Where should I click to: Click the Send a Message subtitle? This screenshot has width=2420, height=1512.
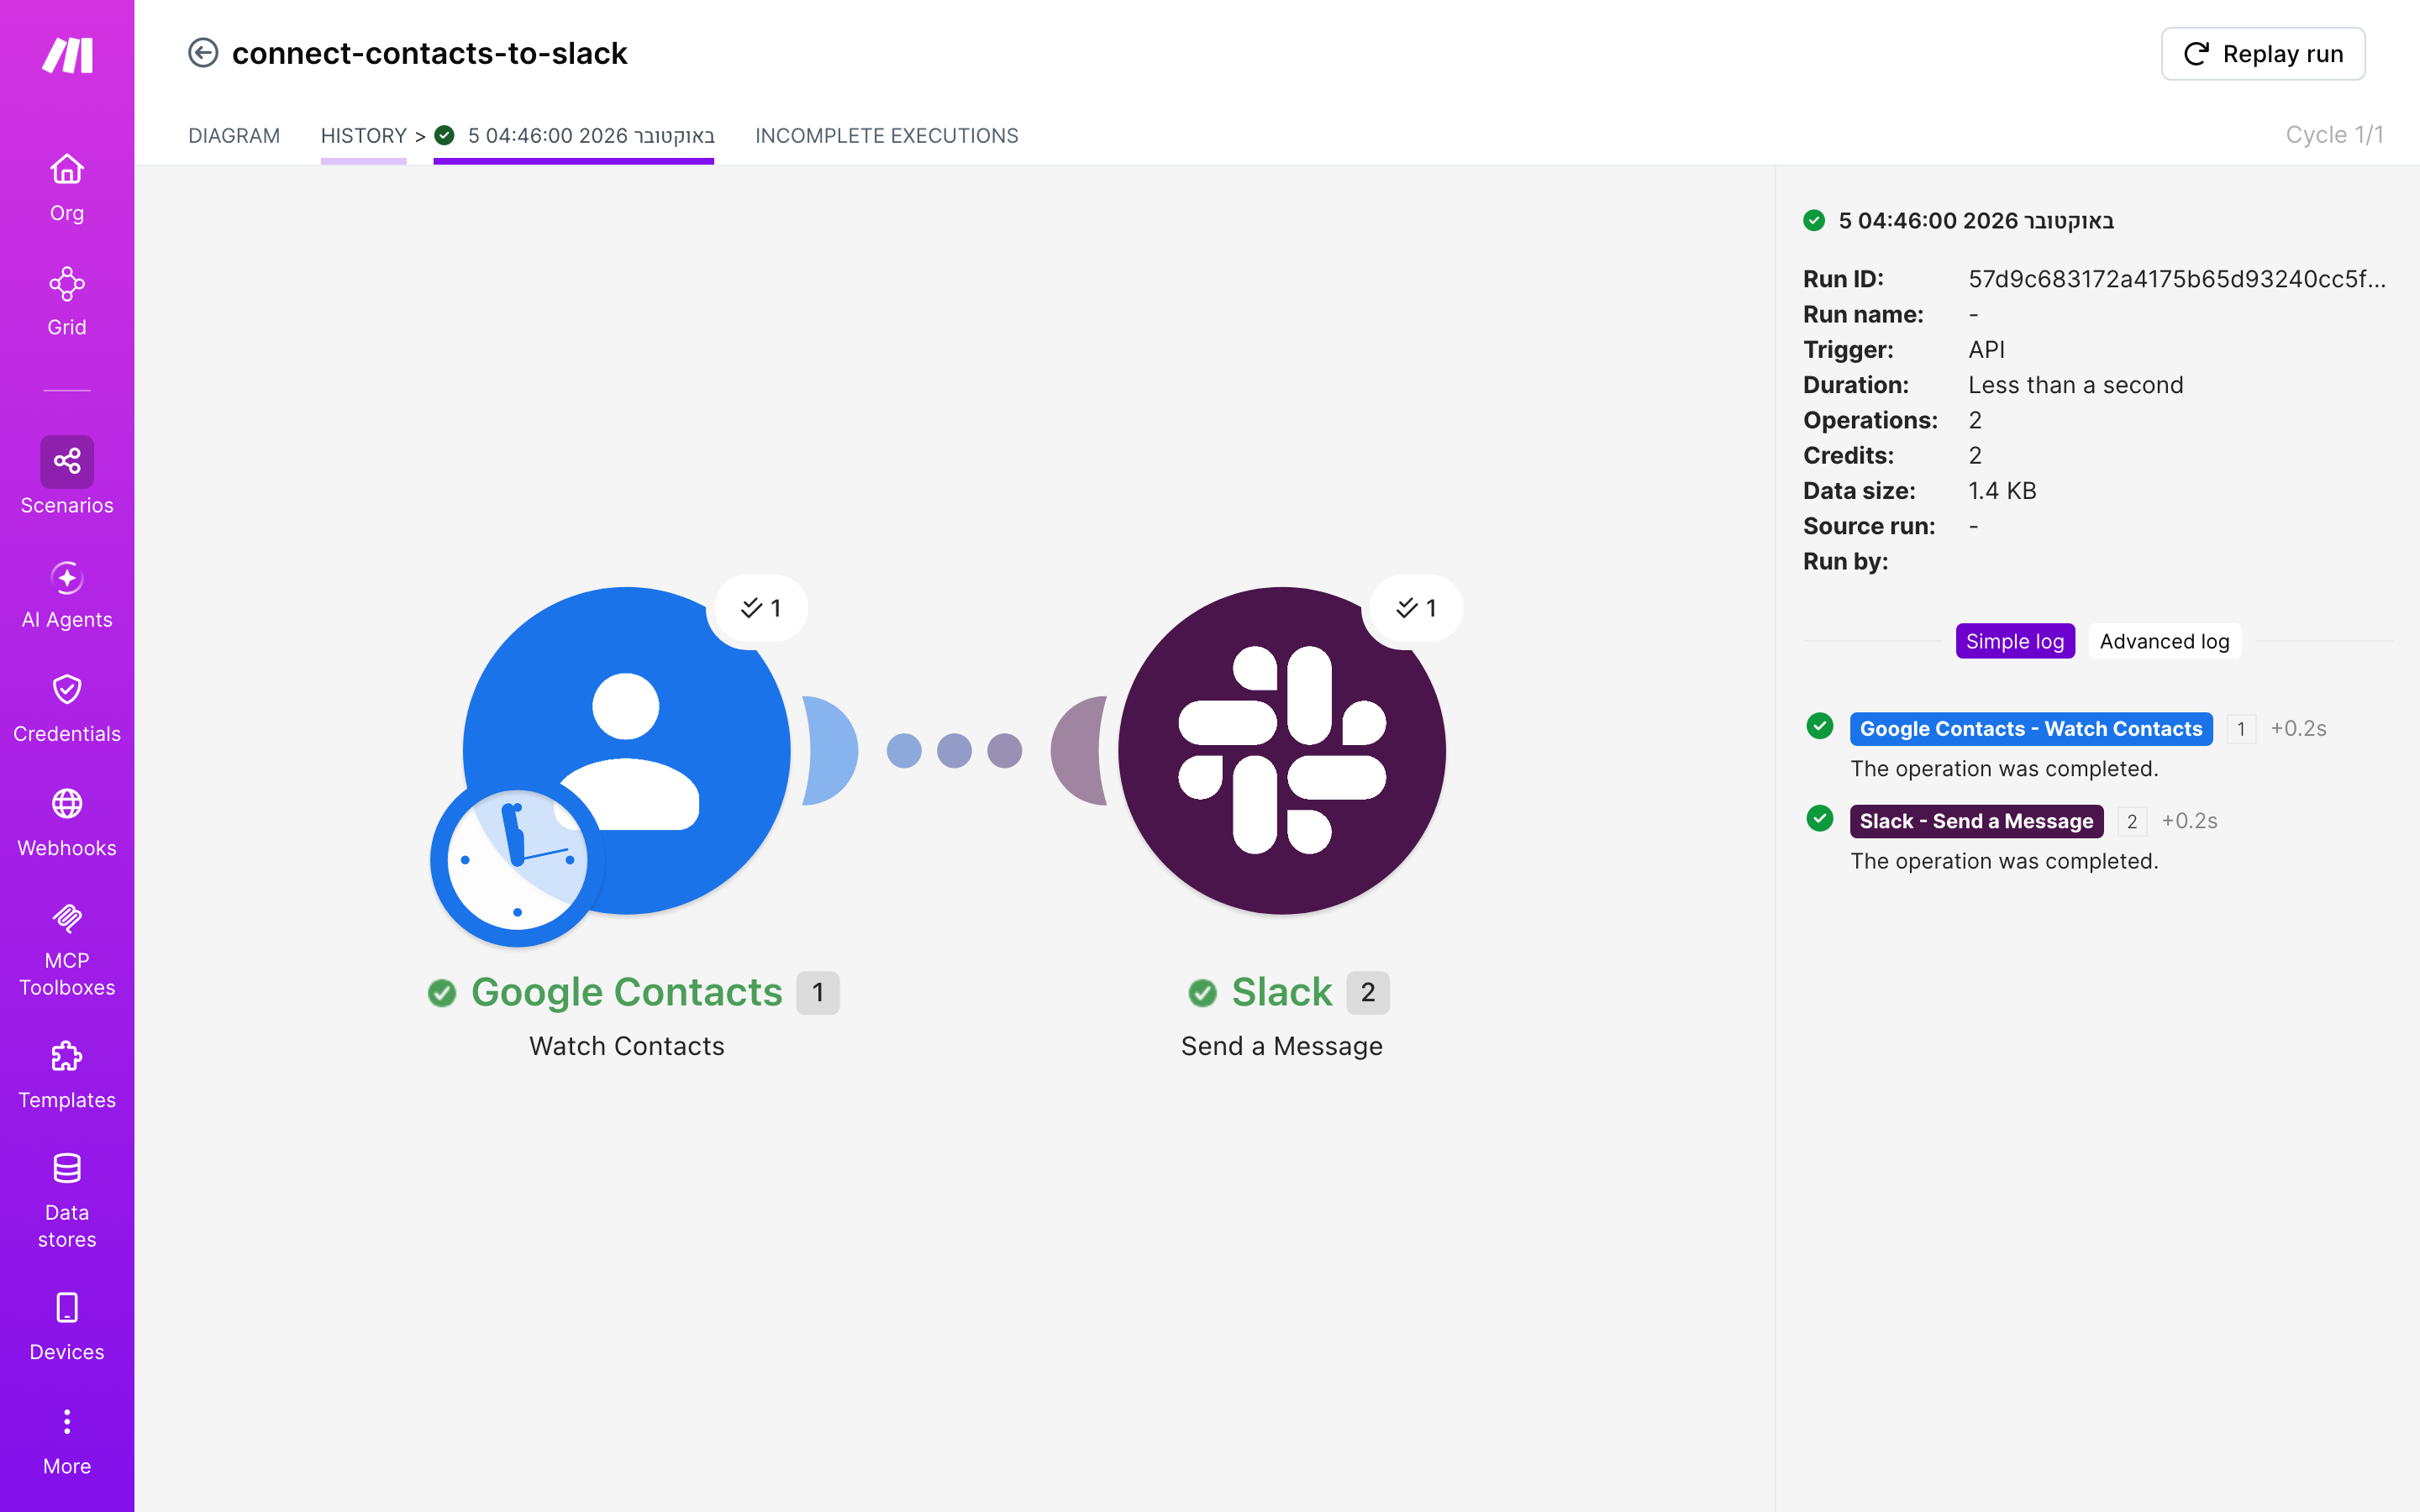point(1282,1046)
